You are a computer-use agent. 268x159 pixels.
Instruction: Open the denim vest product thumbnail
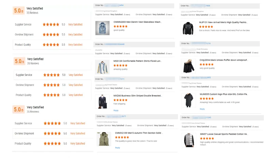[x=102, y=28]
